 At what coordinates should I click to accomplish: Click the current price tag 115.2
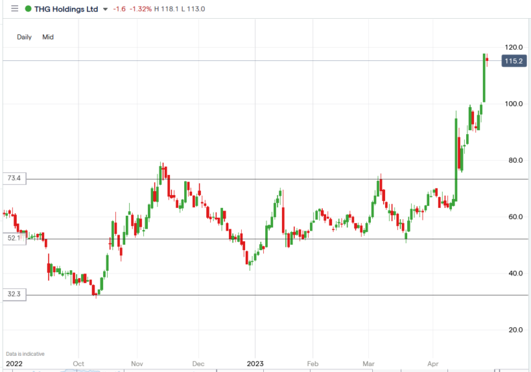pos(514,61)
